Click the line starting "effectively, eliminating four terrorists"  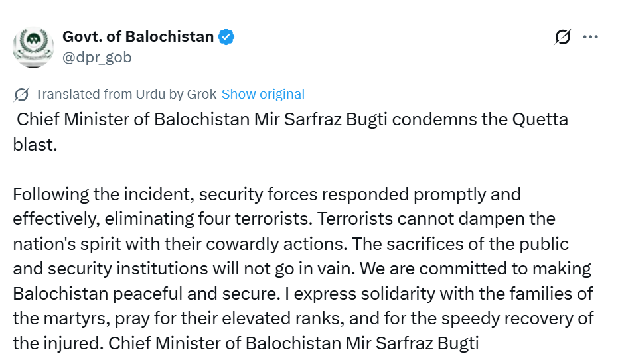coord(284,219)
